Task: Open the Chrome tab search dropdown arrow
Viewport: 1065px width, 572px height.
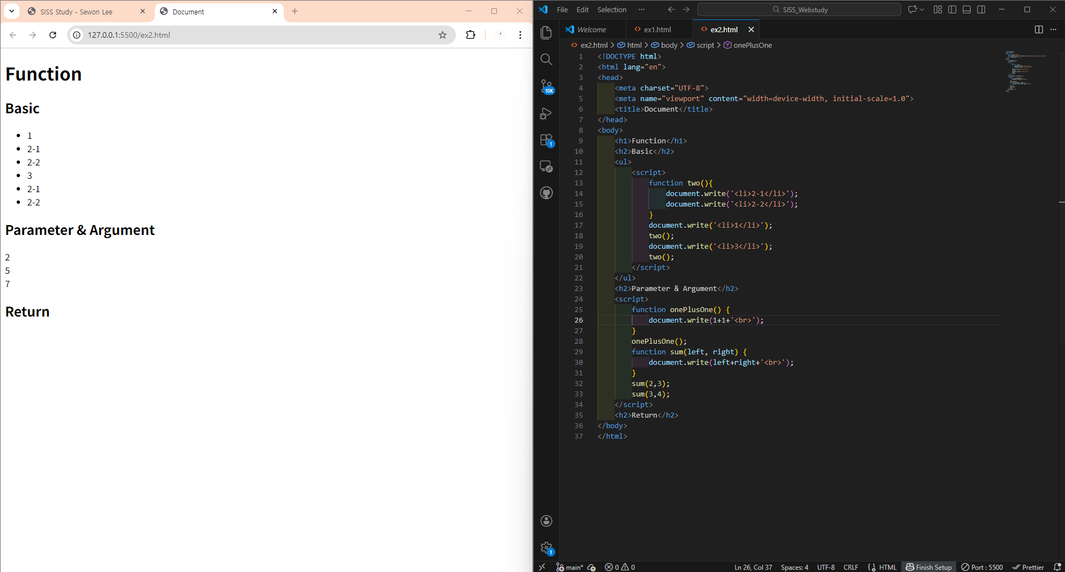Action: [12, 11]
